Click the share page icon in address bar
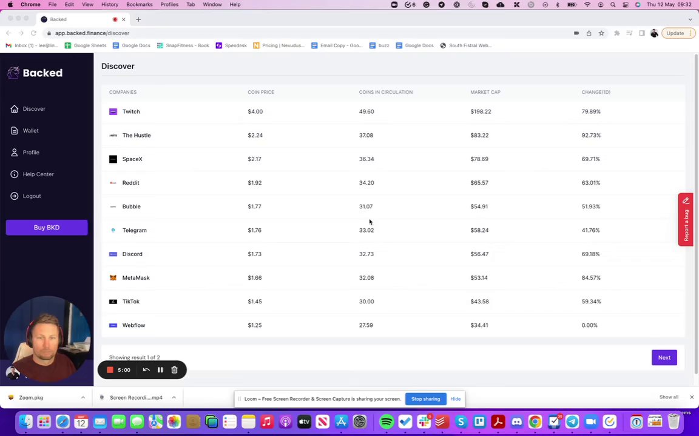Screen dimensions: 699x436 point(589,33)
